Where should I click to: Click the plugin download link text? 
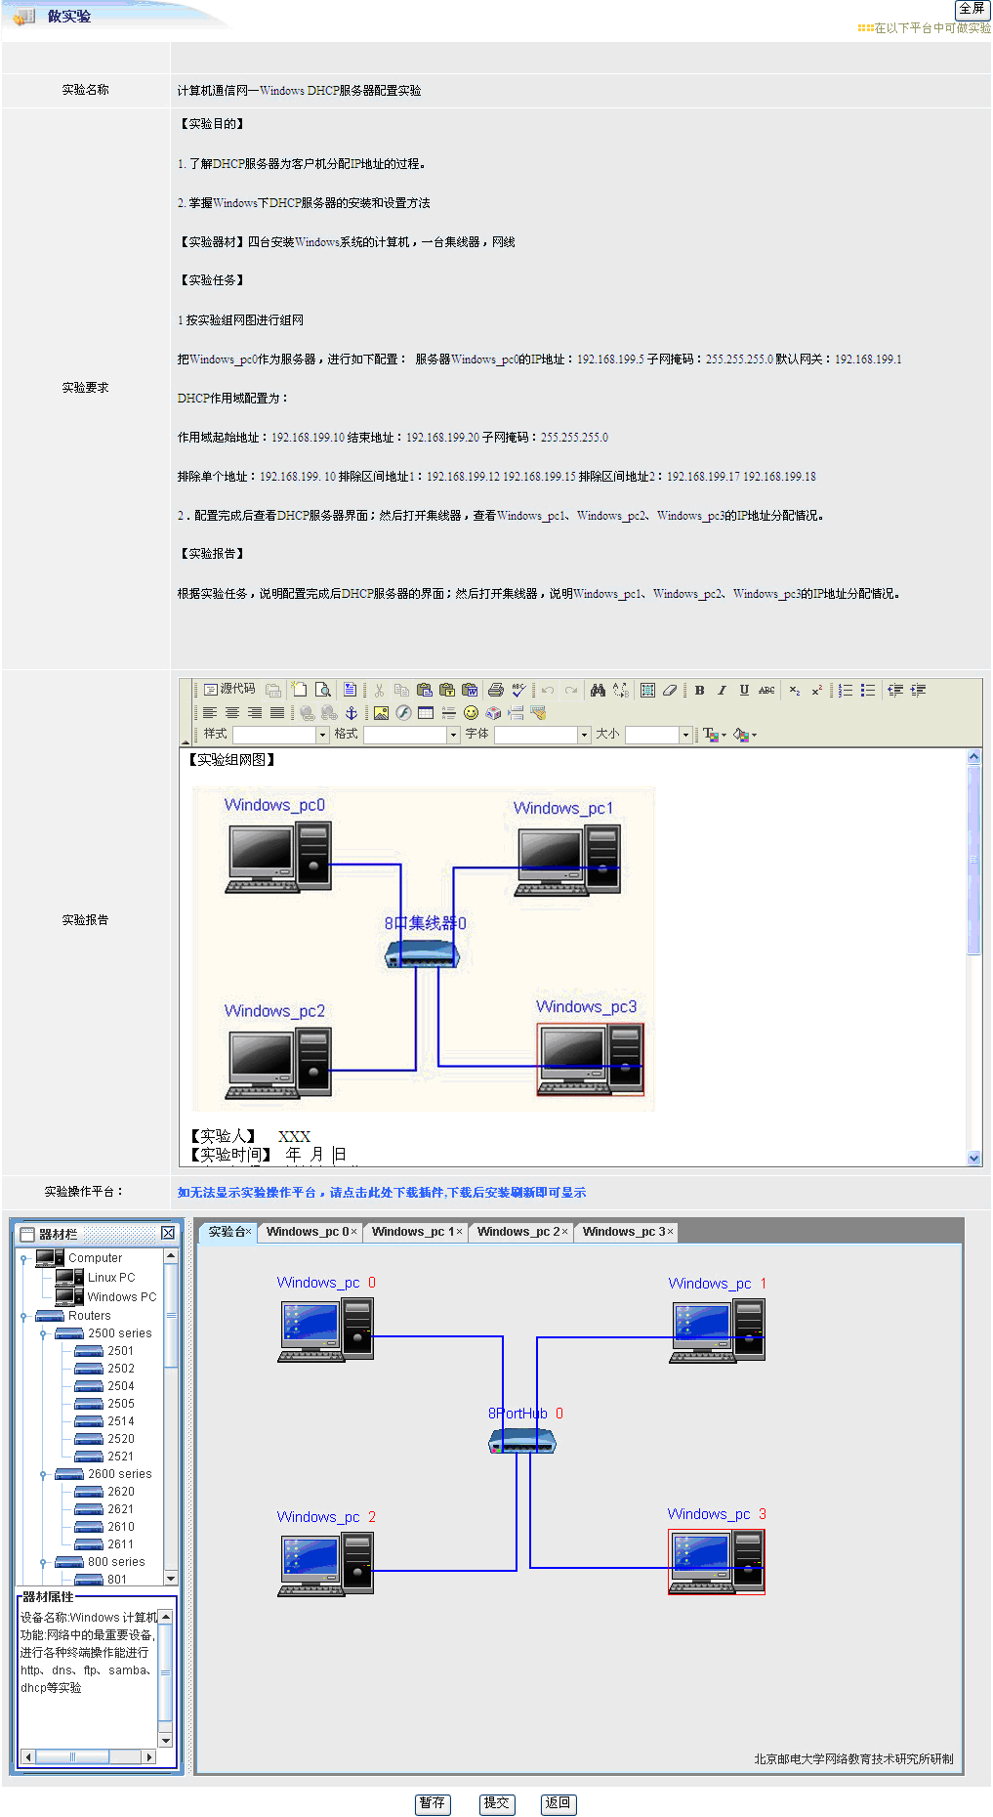click(381, 1193)
